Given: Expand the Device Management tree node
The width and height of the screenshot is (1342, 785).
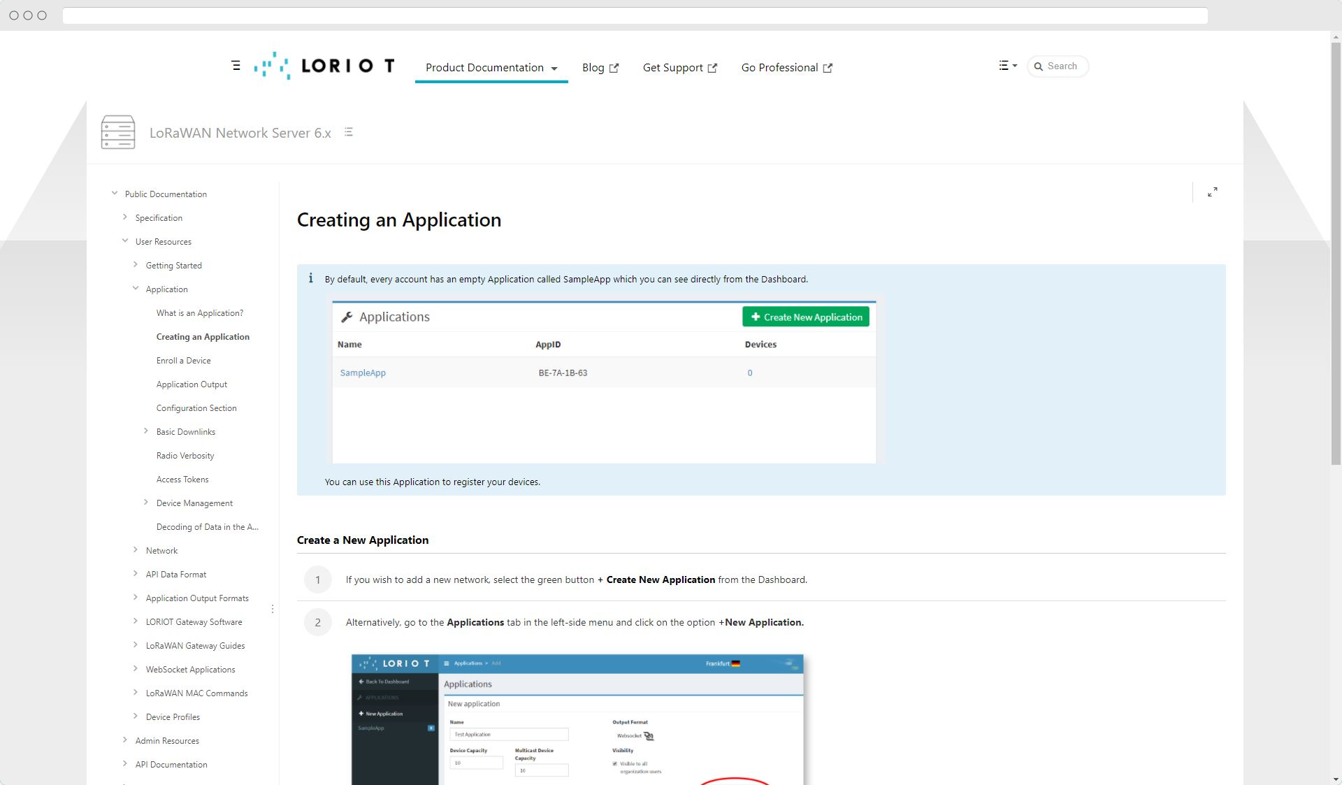Looking at the screenshot, I should pyautogui.click(x=146, y=503).
